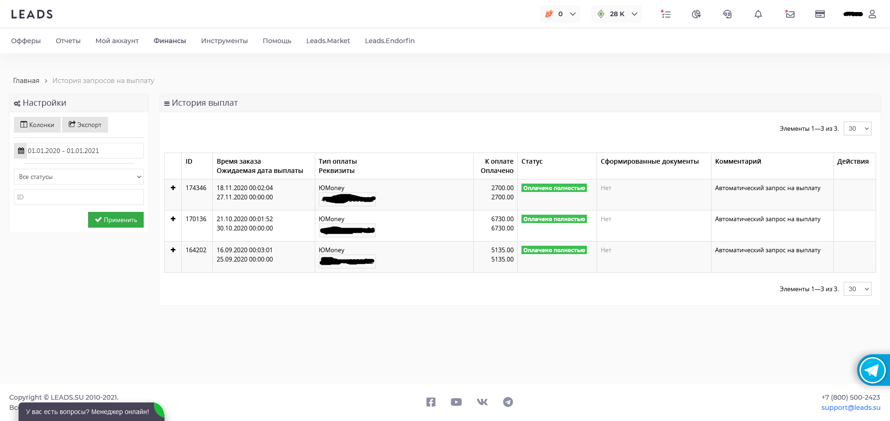Open the messages envelope icon

tap(790, 14)
